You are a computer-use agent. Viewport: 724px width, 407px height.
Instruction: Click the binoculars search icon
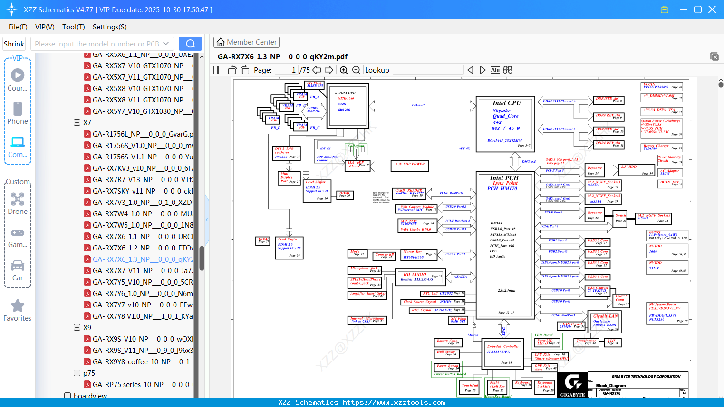[x=508, y=70]
